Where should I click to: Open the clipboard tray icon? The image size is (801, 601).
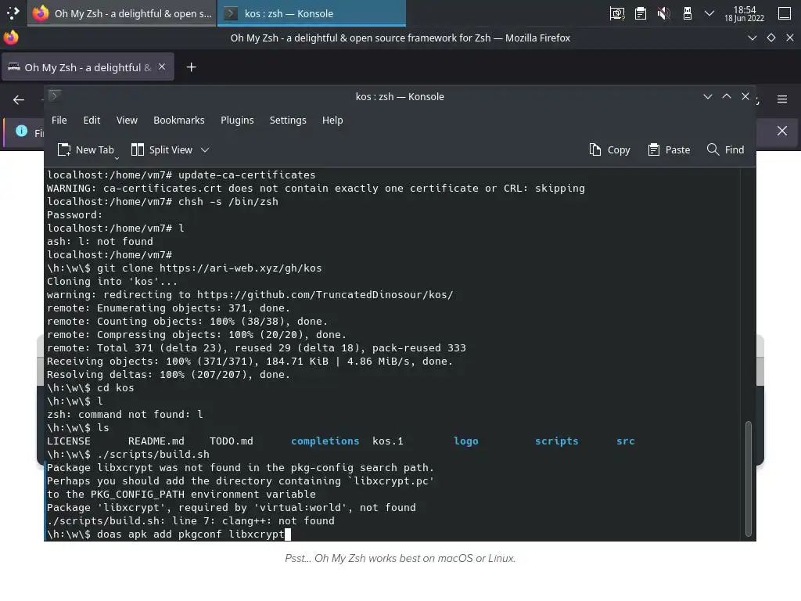click(641, 13)
